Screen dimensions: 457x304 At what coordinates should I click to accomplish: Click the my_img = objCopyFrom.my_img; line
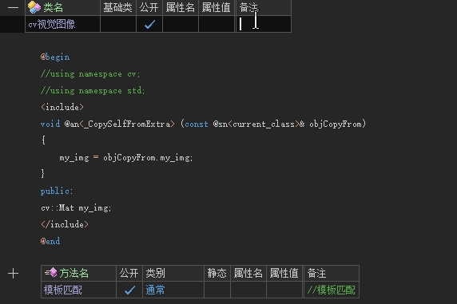(126, 158)
